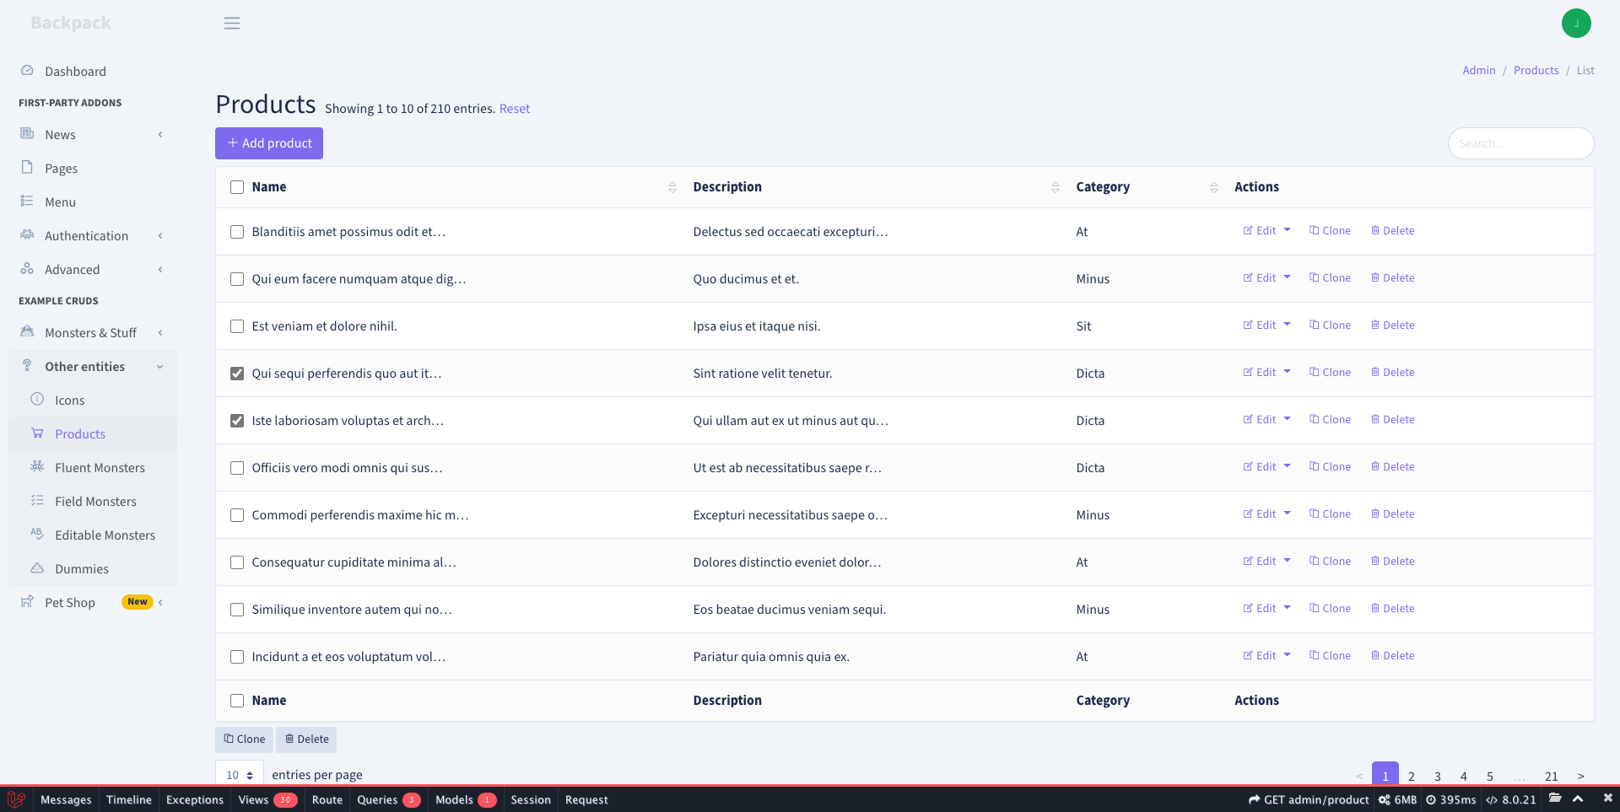
Task: Open entries per page dropdown
Action: click(x=240, y=775)
